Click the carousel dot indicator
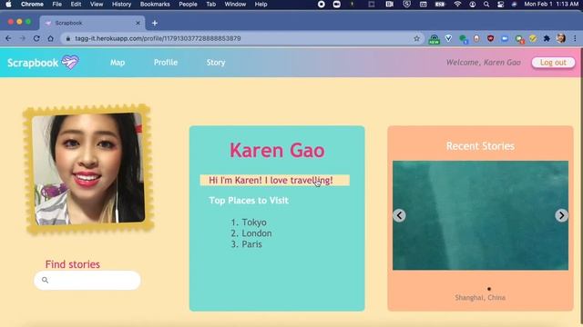Viewport: 583px width, 327px height. tap(489, 289)
